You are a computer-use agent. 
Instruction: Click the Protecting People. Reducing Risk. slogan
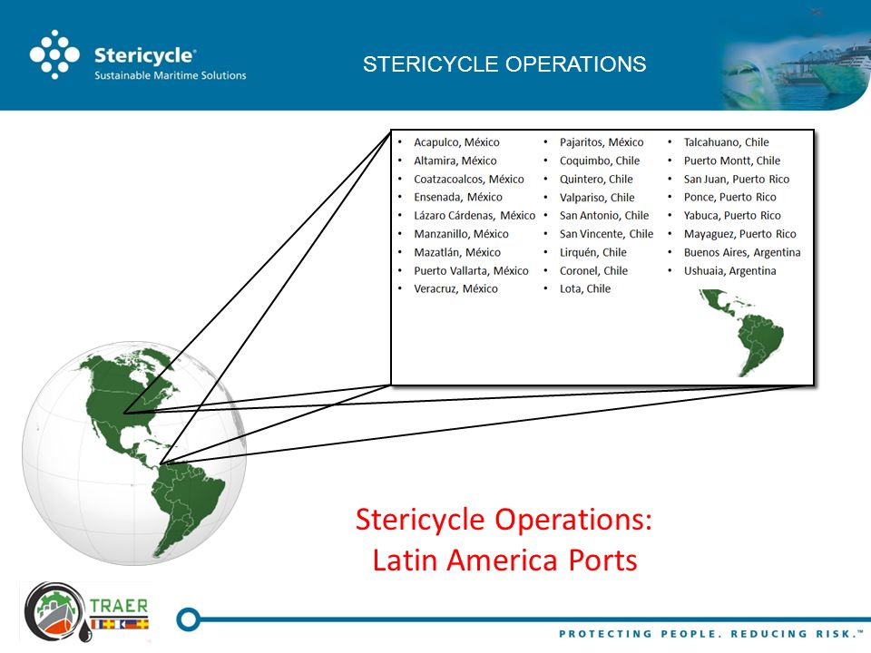tap(711, 634)
